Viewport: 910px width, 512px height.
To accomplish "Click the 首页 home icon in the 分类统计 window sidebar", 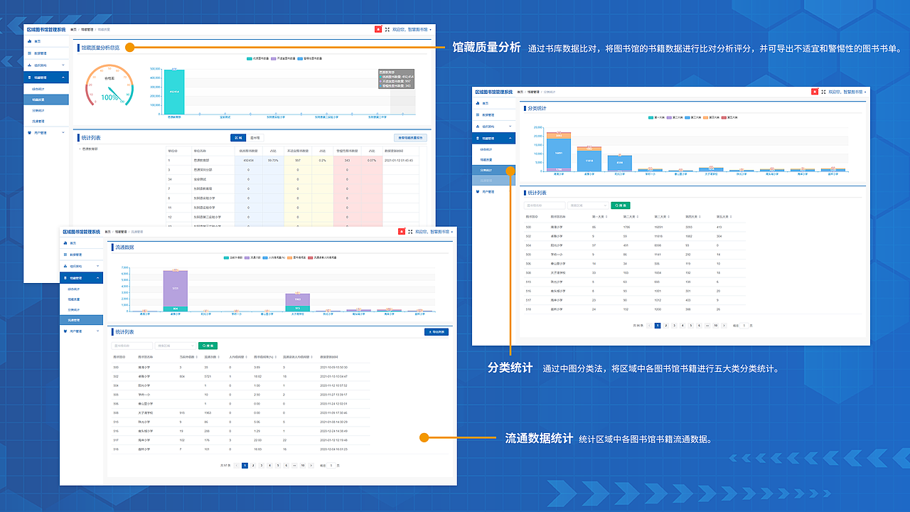I will coord(478,103).
